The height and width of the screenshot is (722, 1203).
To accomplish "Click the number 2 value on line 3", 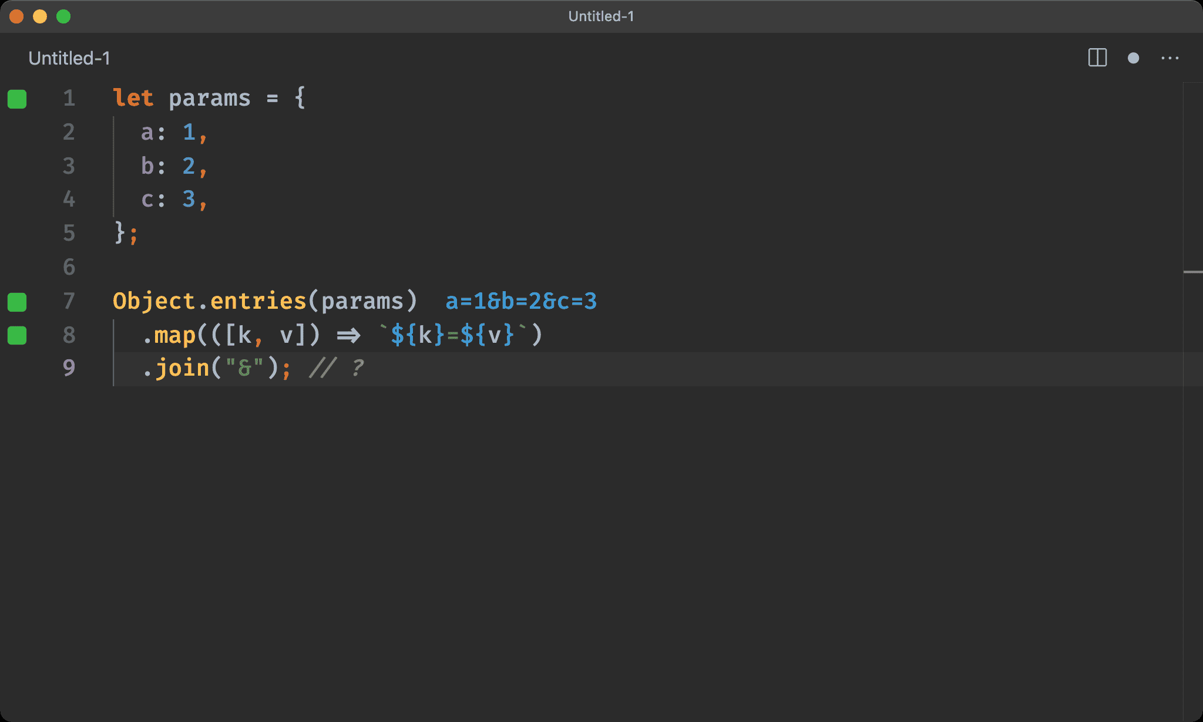I will tap(189, 166).
